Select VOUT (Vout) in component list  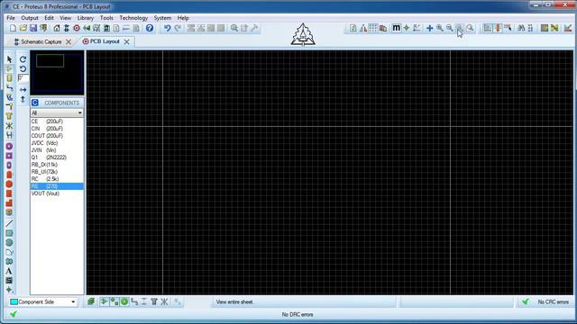click(x=57, y=193)
